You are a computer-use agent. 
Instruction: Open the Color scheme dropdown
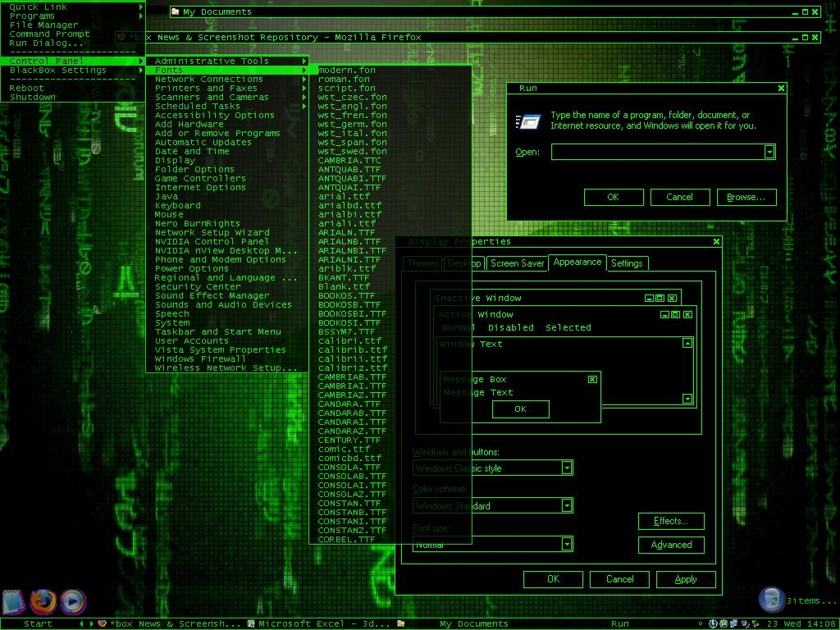click(567, 505)
